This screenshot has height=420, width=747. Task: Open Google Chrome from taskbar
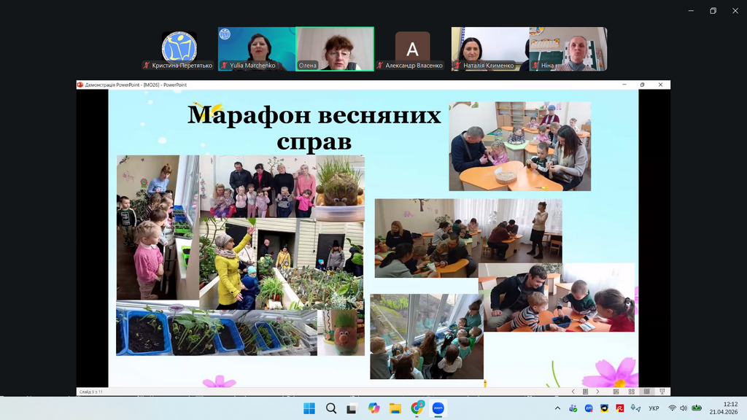pyautogui.click(x=417, y=408)
